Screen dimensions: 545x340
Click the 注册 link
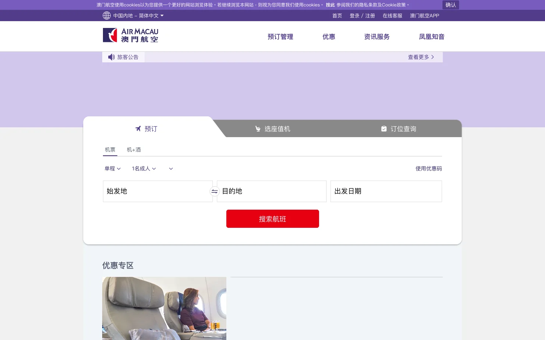(x=370, y=15)
